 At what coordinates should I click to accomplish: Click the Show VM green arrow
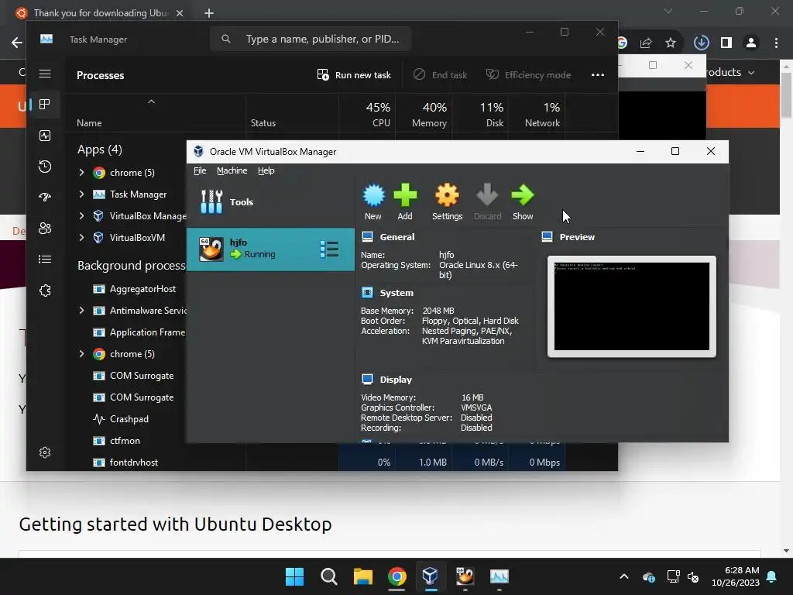click(x=523, y=202)
